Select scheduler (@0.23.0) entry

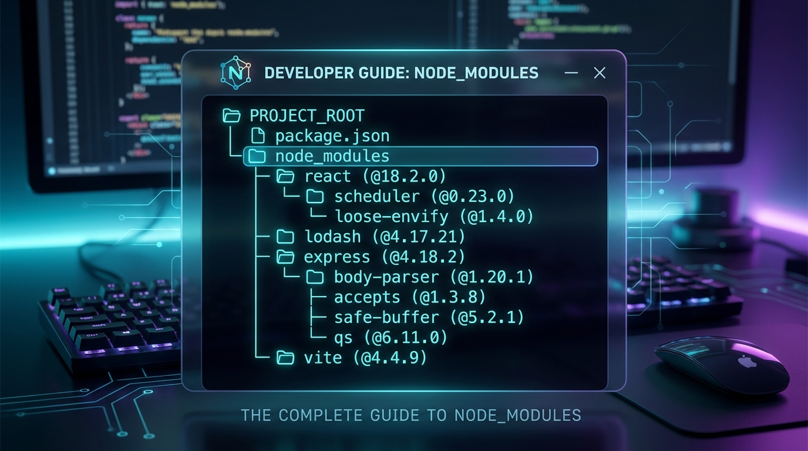click(425, 196)
